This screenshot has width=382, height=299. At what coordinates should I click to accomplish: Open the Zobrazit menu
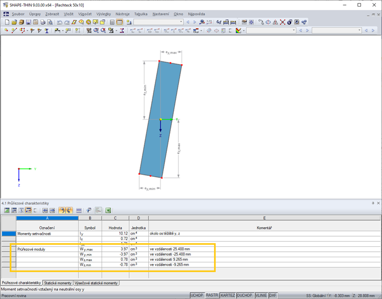coord(52,14)
